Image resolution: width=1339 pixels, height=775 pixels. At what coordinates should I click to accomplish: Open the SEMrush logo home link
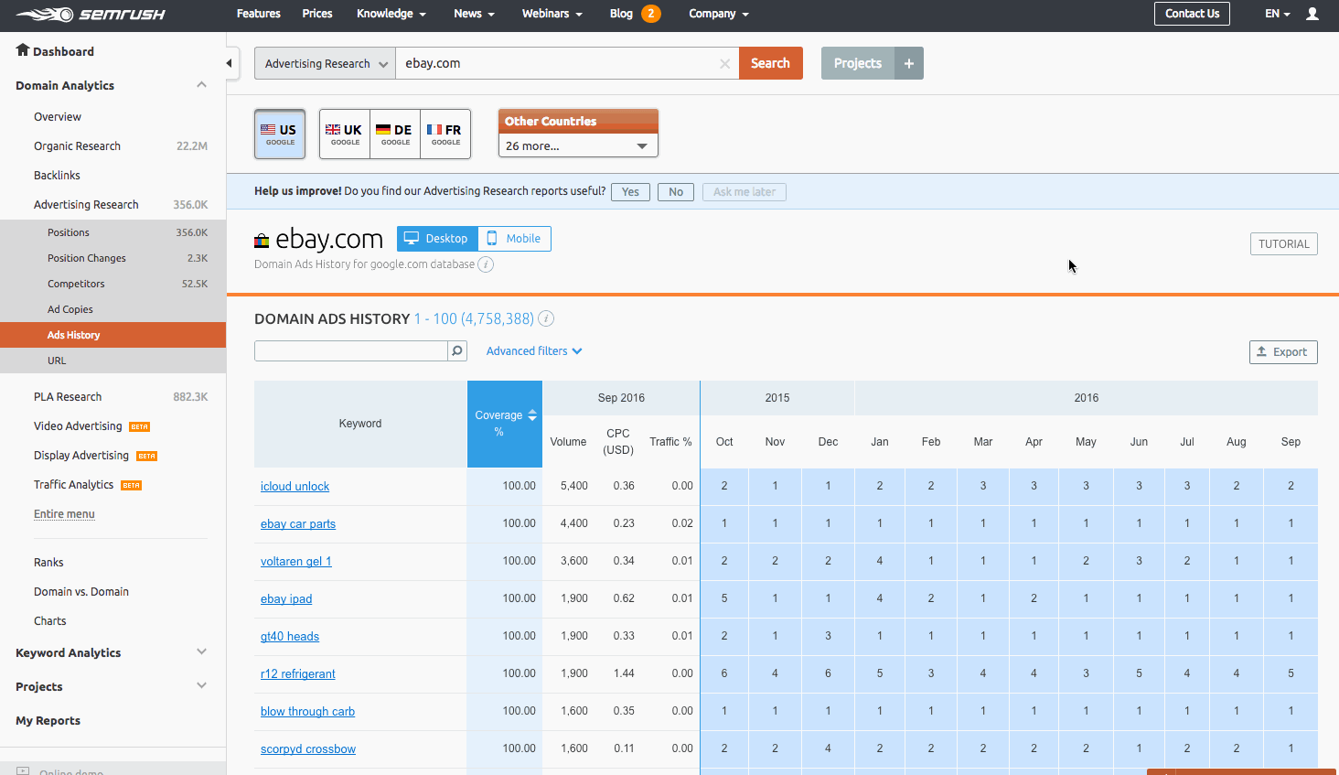tap(90, 15)
